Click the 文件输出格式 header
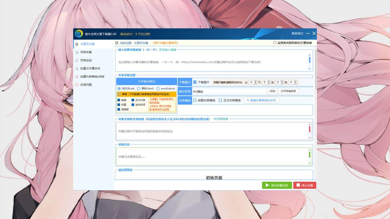 click(147, 82)
